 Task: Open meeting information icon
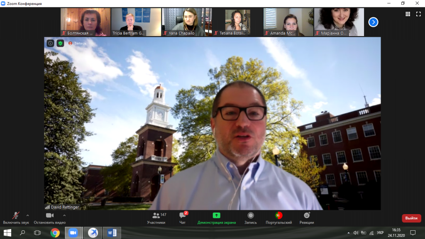click(50, 43)
